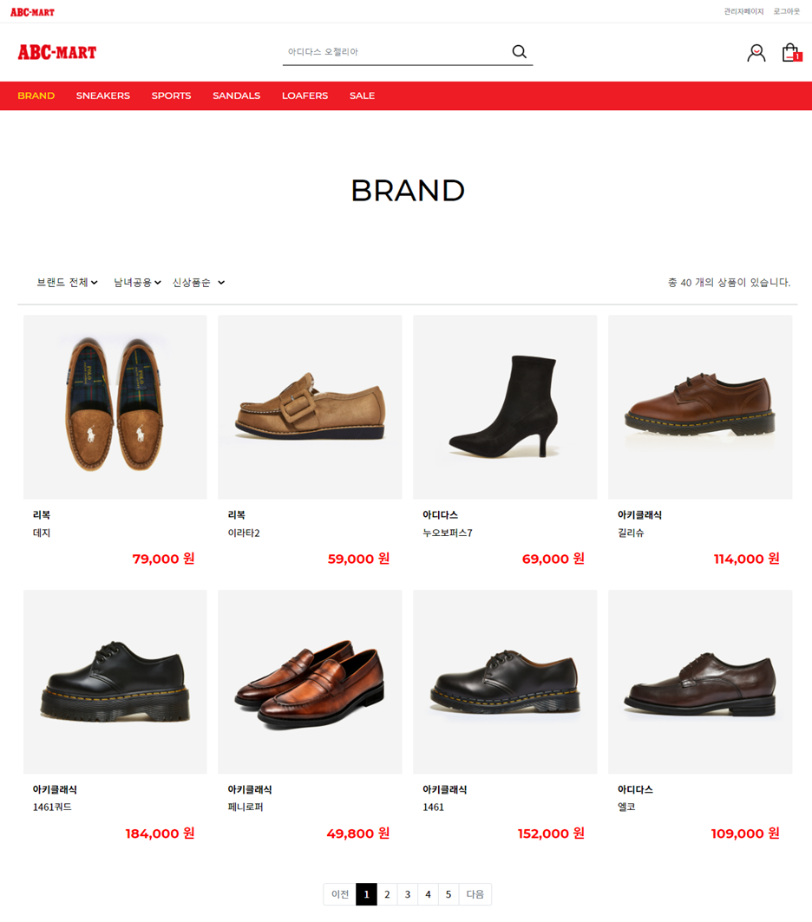Screen dimensions: 812x922
Task: Click the large ABC-MART header logo
Action: pyautogui.click(x=57, y=52)
